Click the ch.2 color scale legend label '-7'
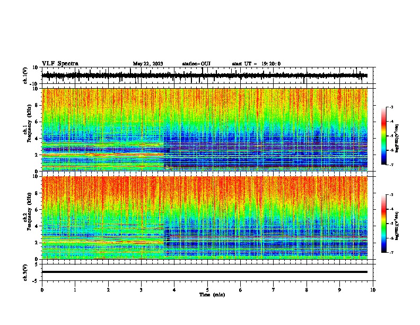This screenshot has width=420, height=325. (x=391, y=253)
